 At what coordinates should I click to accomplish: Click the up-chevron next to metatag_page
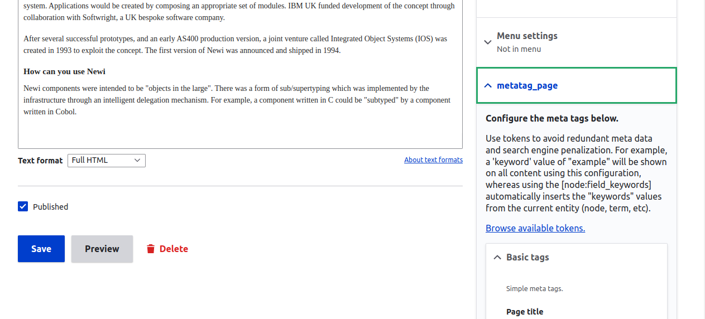pos(488,86)
